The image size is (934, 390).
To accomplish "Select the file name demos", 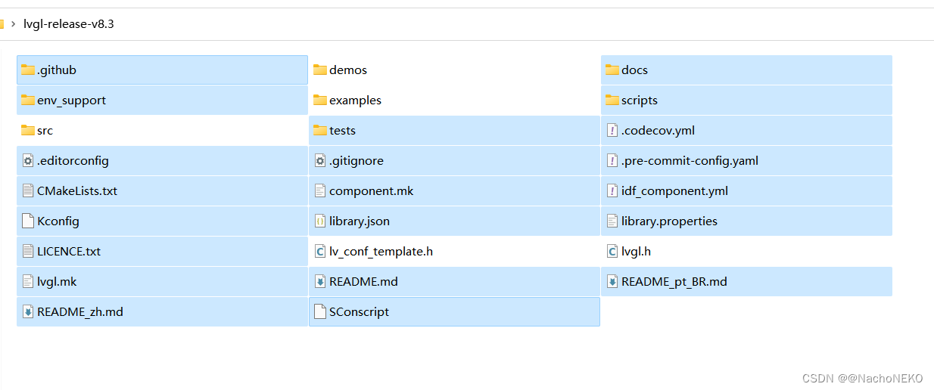I will (x=348, y=70).
